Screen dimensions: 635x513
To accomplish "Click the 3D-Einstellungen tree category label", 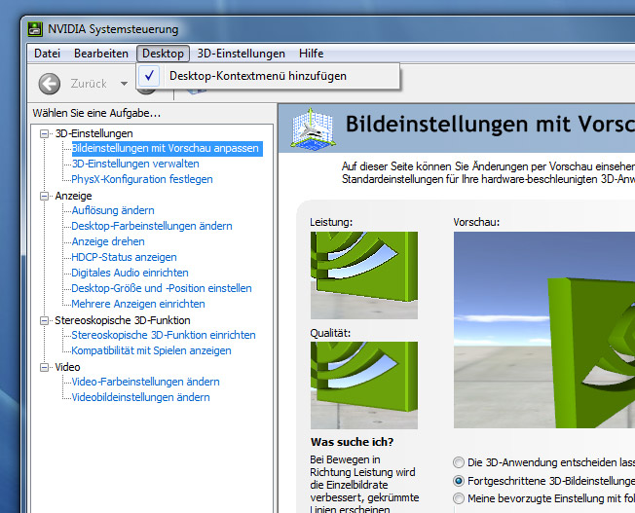I will (x=93, y=133).
